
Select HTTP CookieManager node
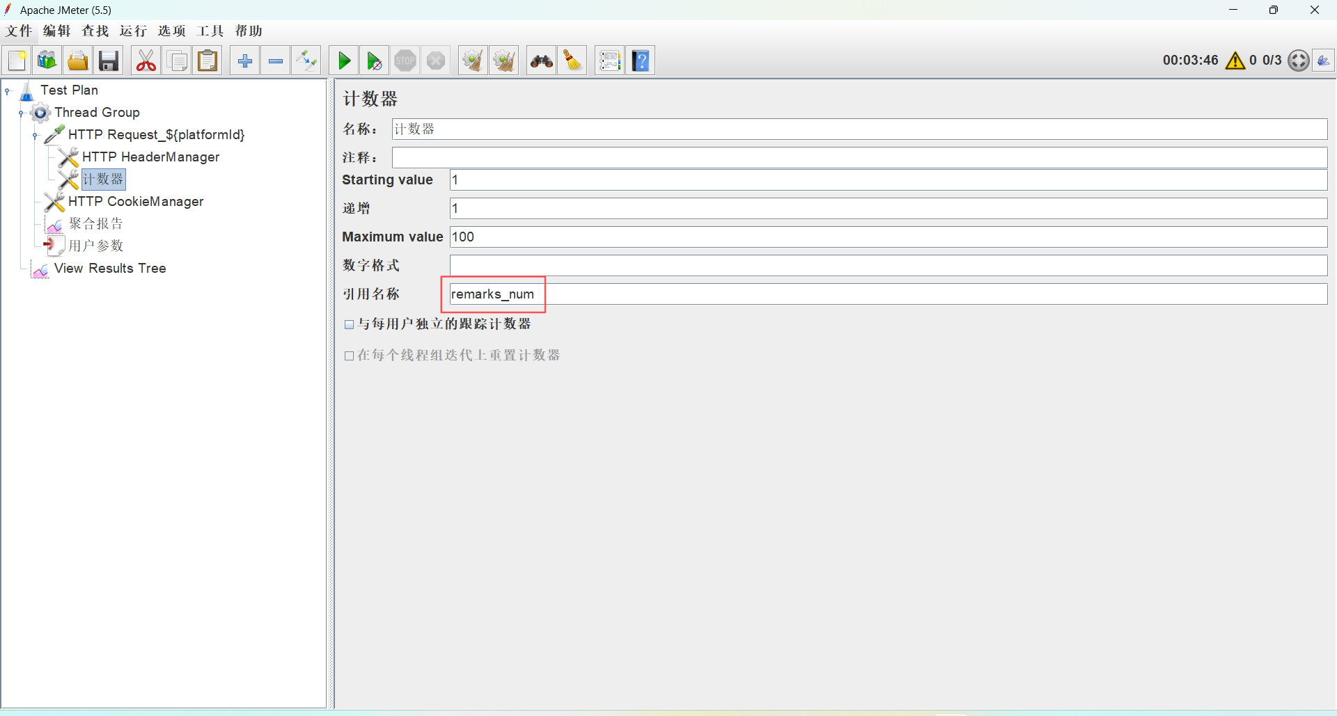pos(136,202)
